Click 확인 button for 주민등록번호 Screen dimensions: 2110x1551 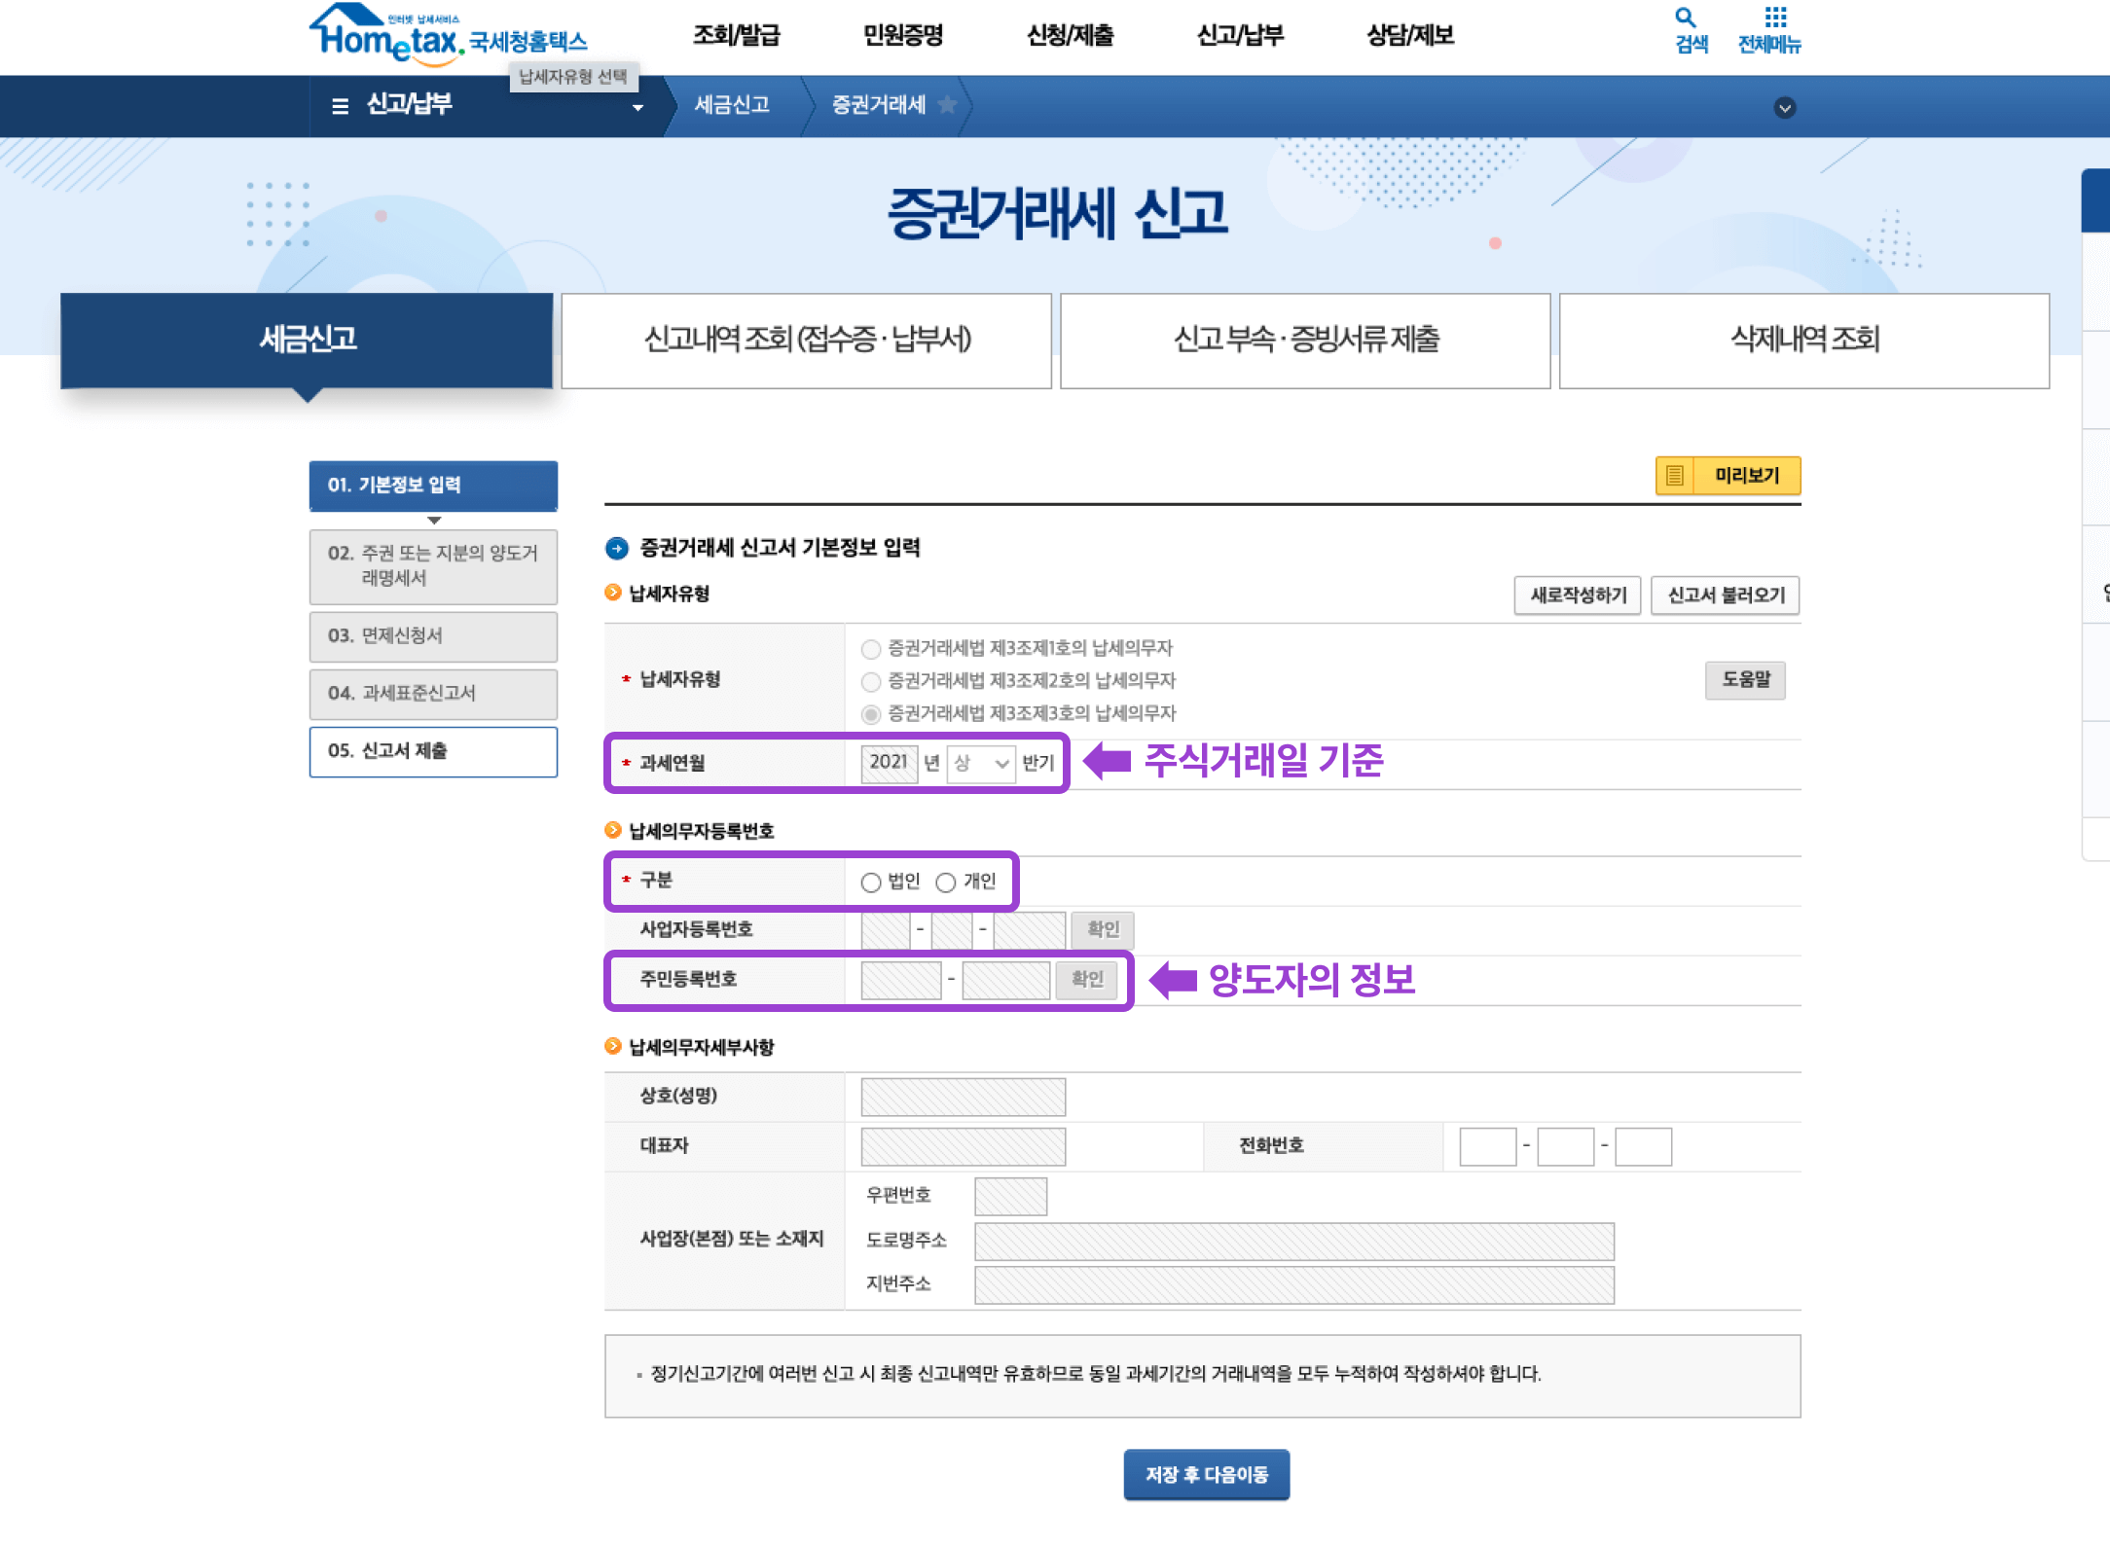(x=1088, y=981)
